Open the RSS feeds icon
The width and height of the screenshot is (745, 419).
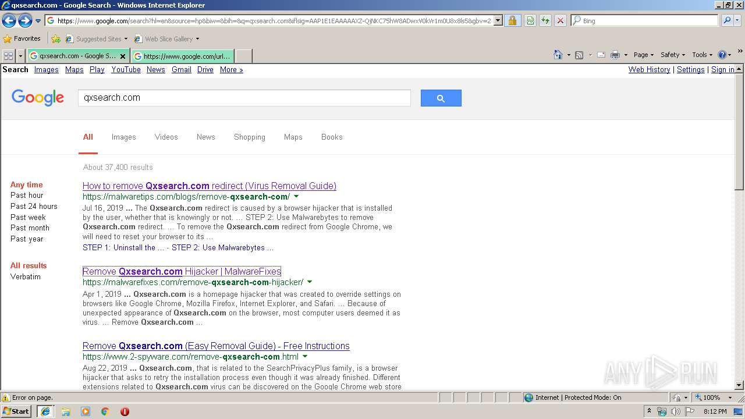pyautogui.click(x=579, y=55)
